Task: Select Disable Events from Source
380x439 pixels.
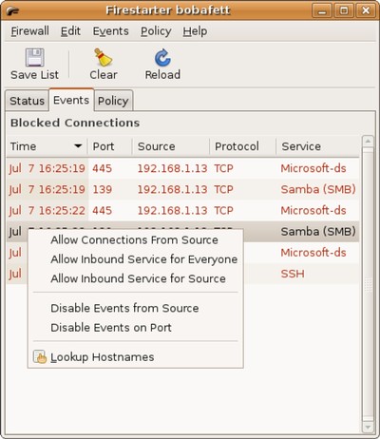Action: tap(124, 308)
